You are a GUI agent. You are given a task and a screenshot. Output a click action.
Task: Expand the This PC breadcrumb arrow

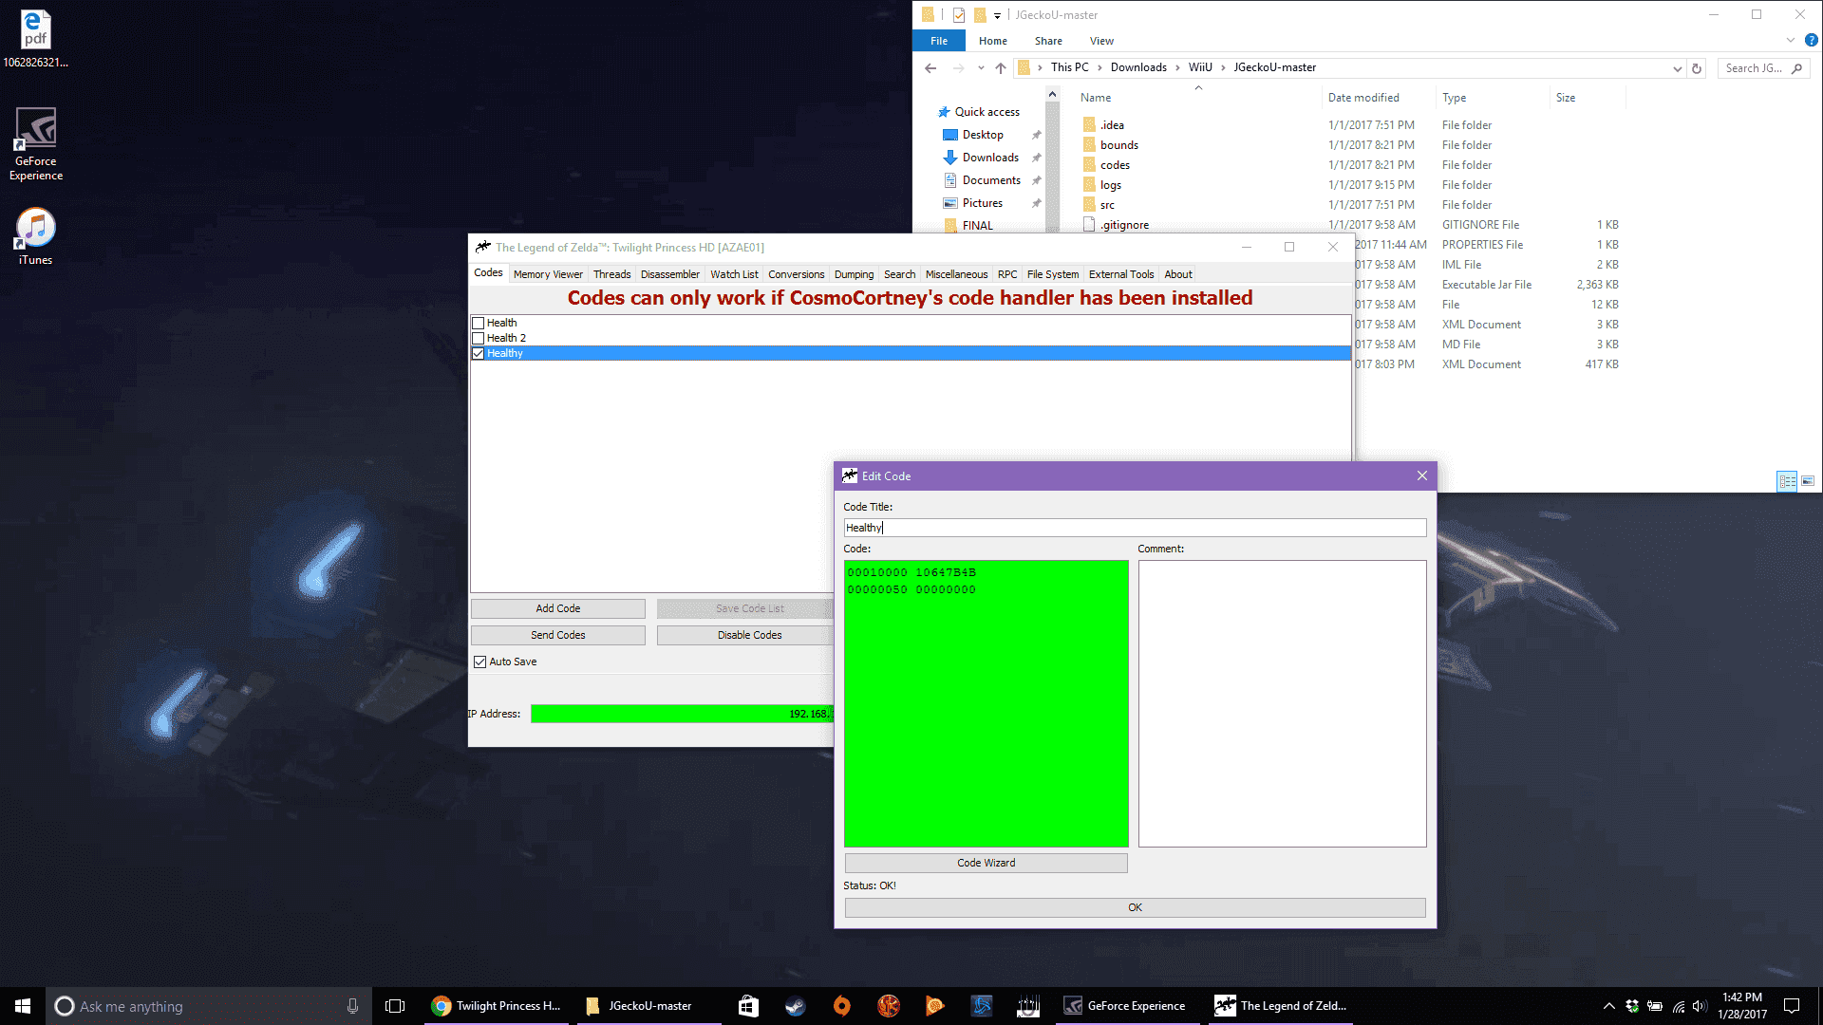click(x=1099, y=67)
